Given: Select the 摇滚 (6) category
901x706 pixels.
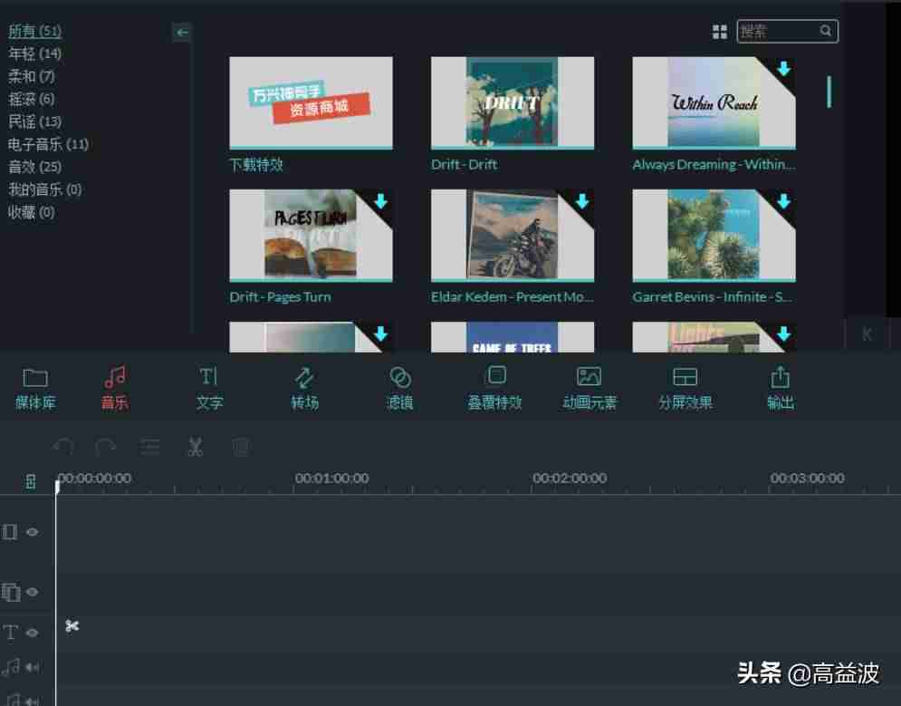Looking at the screenshot, I should click(32, 99).
